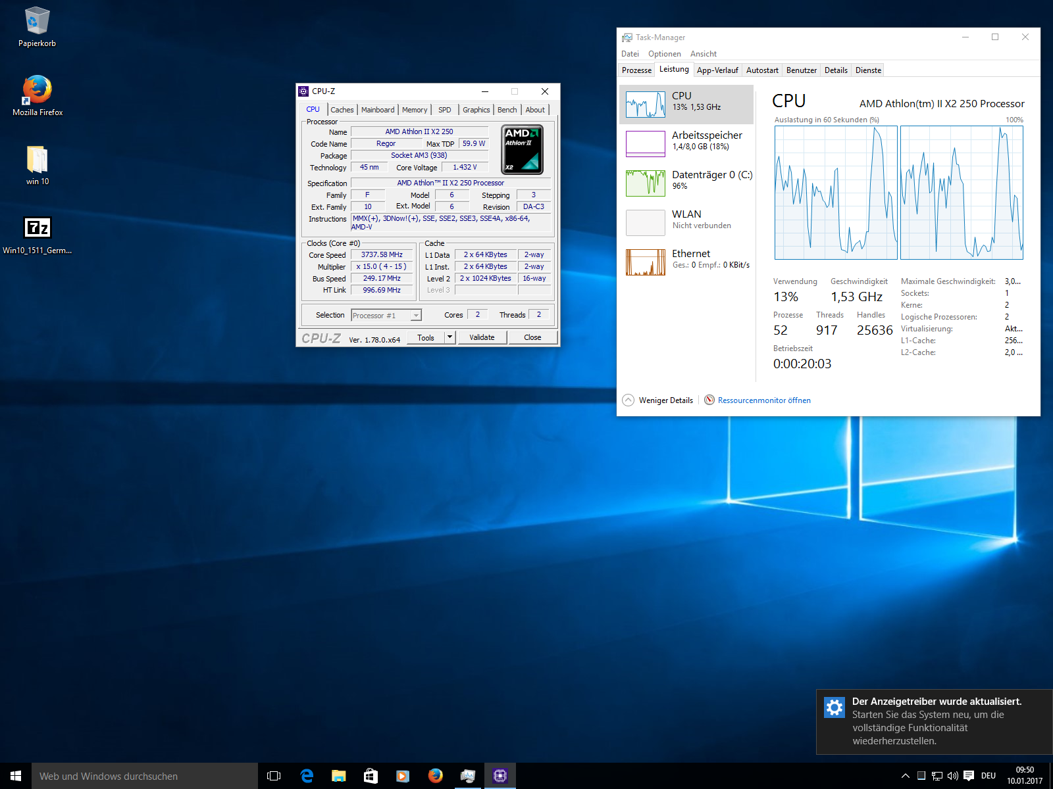Image resolution: width=1053 pixels, height=789 pixels.
Task: Open Task View on the taskbar
Action: click(x=274, y=776)
